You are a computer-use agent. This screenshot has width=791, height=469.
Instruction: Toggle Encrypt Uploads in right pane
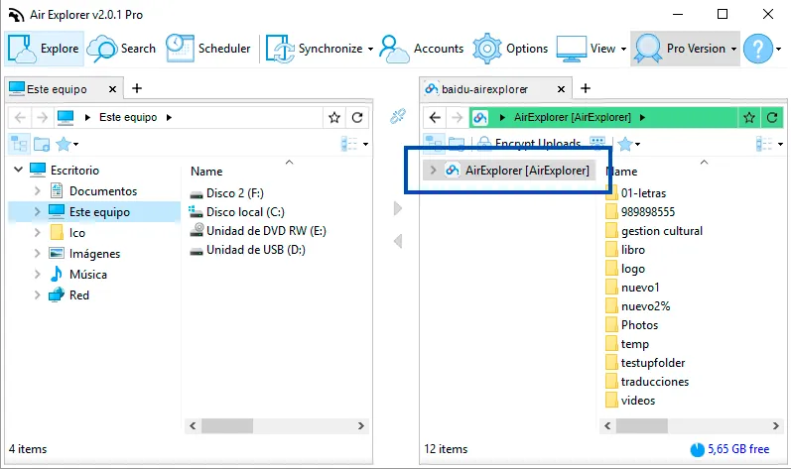click(530, 144)
